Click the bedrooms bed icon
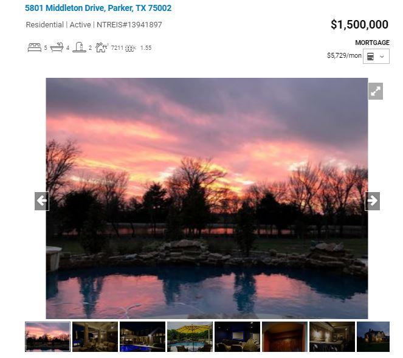The width and height of the screenshot is (403, 358). click(35, 47)
